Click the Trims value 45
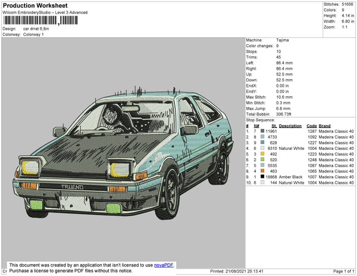This screenshot has width=357, height=276. 278,57
